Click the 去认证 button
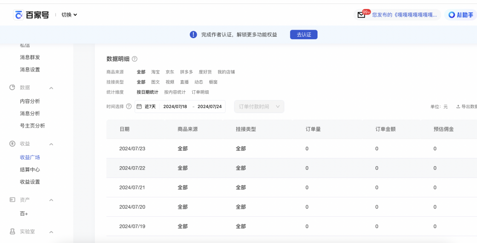This screenshot has width=477, height=243. 304,35
